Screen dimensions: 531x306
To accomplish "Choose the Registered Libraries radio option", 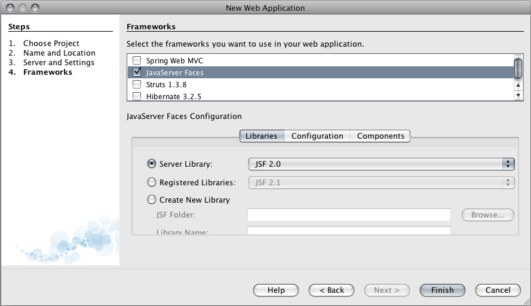I will pos(151,182).
